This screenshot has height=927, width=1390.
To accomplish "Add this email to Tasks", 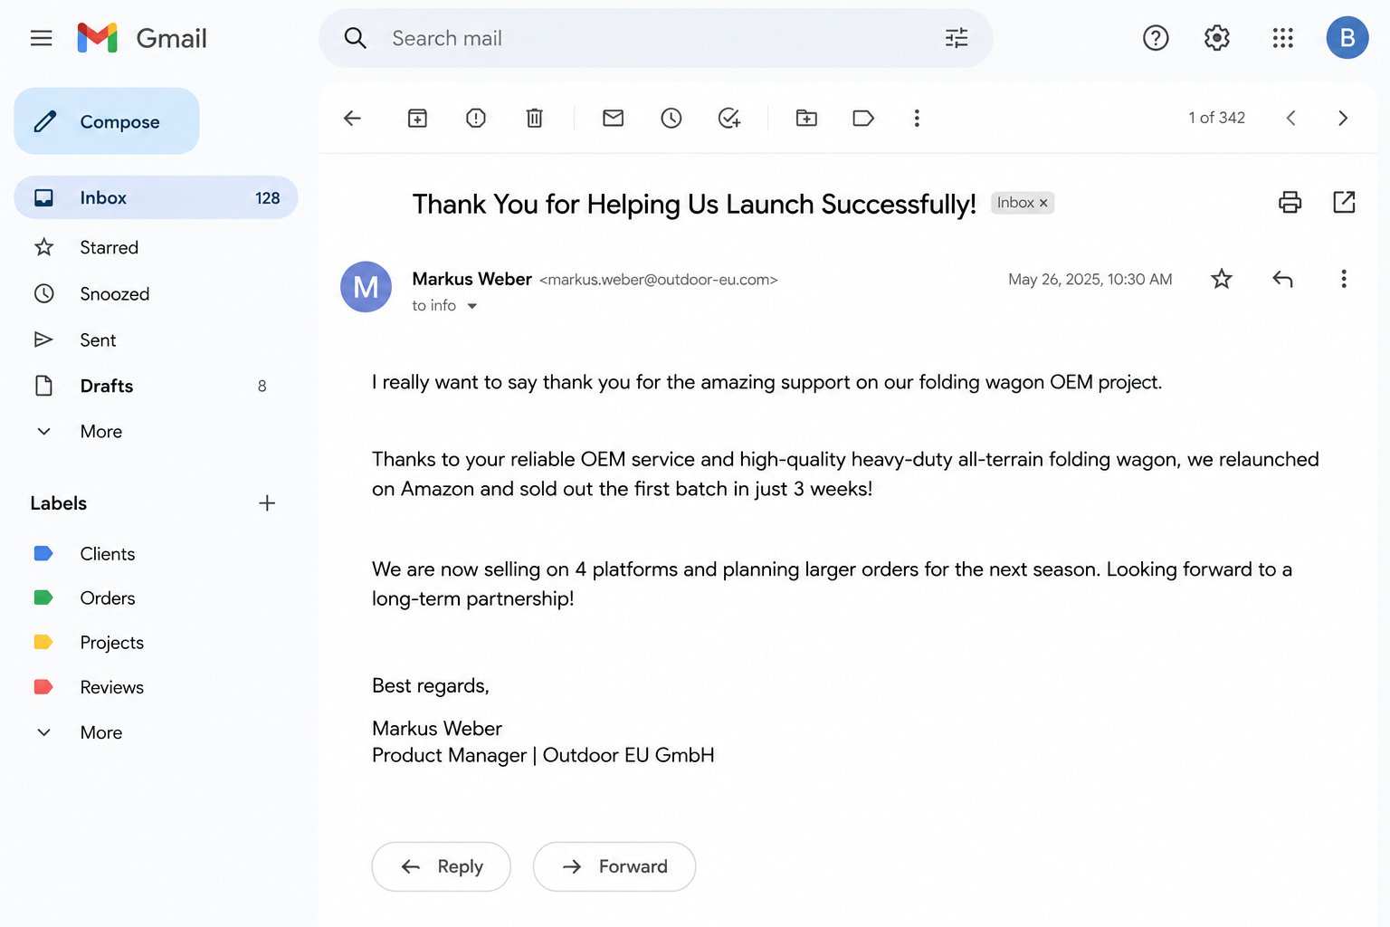I will click(x=729, y=118).
